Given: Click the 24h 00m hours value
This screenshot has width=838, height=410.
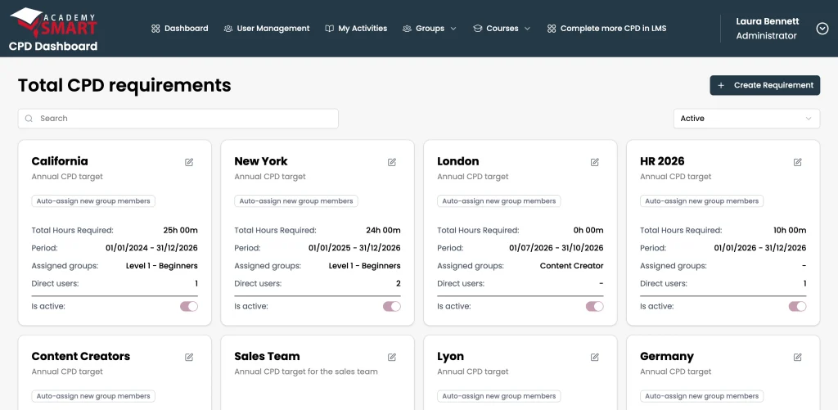Looking at the screenshot, I should pyautogui.click(x=383, y=231).
